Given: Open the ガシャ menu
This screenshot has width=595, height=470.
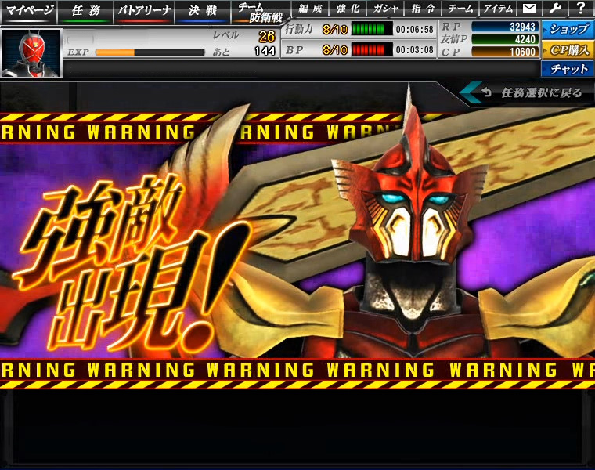Looking at the screenshot, I should click(385, 9).
